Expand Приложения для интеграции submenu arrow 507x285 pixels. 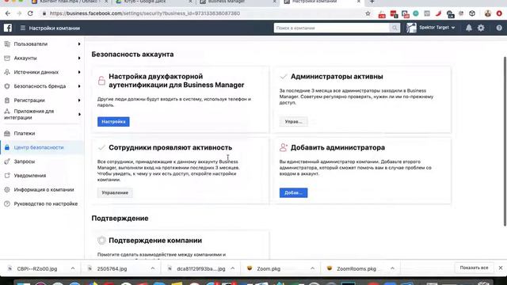click(79, 114)
